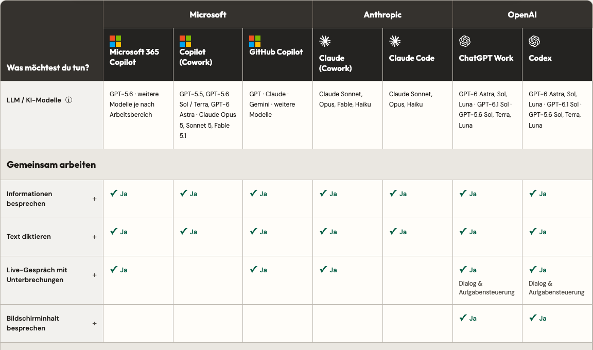
Task: Click the Microsoft logo above Copilot (Cowork)
Action: (185, 41)
